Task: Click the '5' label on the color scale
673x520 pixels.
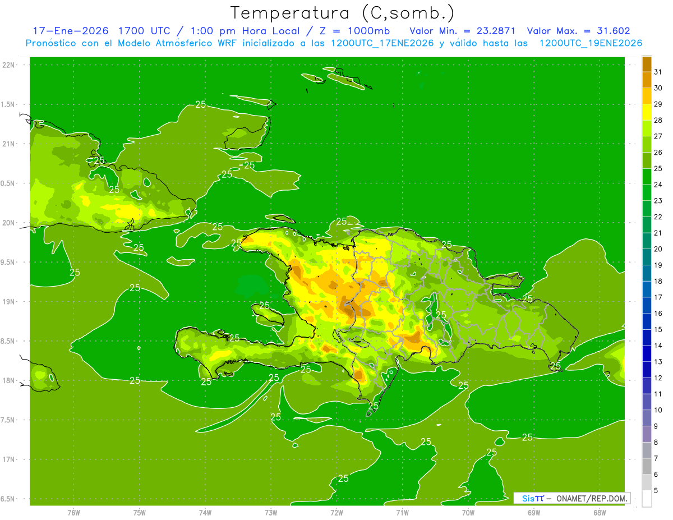Action: 656,491
